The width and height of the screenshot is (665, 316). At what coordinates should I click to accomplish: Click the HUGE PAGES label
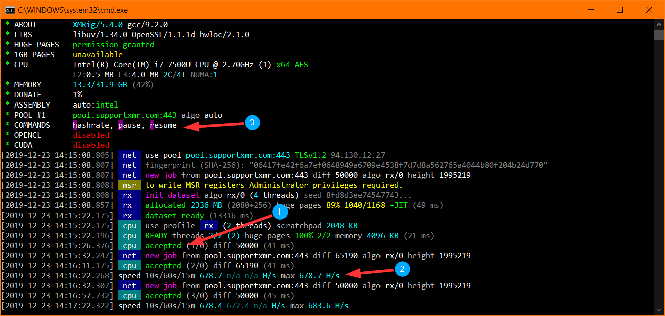click(37, 44)
